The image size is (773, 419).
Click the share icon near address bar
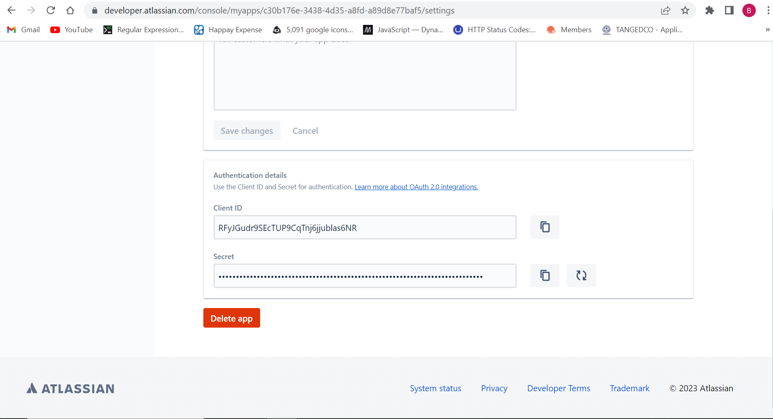click(x=666, y=10)
